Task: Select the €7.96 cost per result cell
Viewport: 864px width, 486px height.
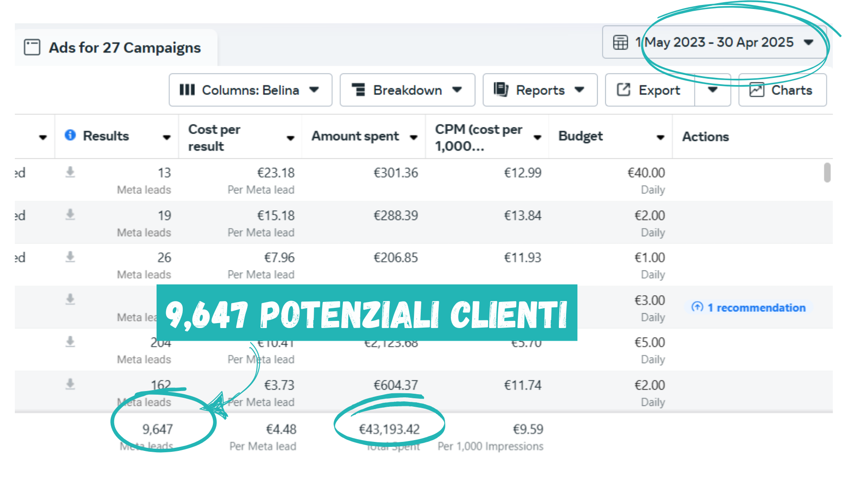Action: tap(279, 258)
